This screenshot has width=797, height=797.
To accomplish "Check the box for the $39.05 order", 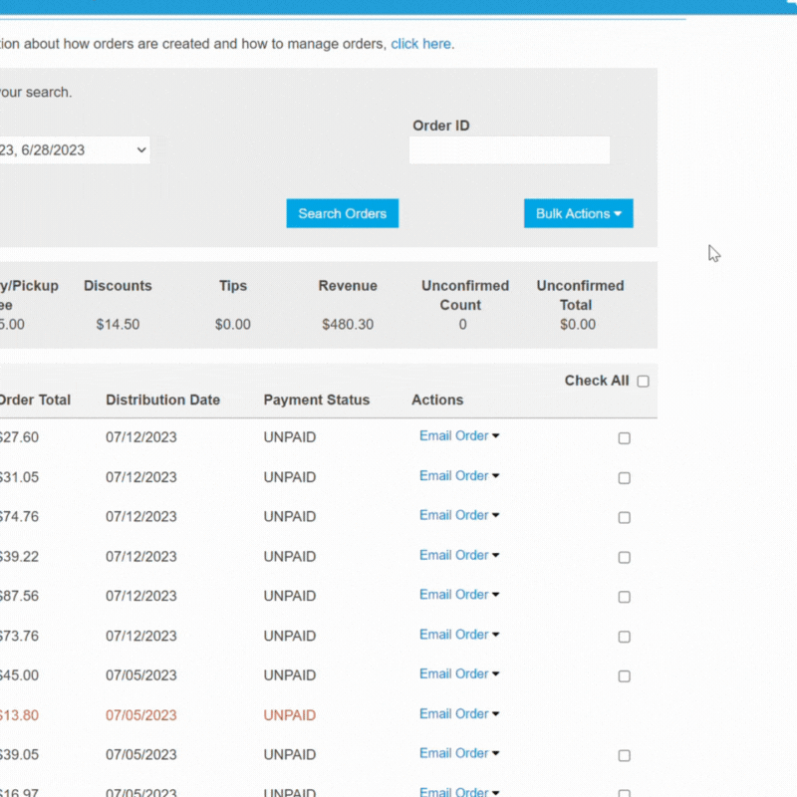I will (625, 755).
